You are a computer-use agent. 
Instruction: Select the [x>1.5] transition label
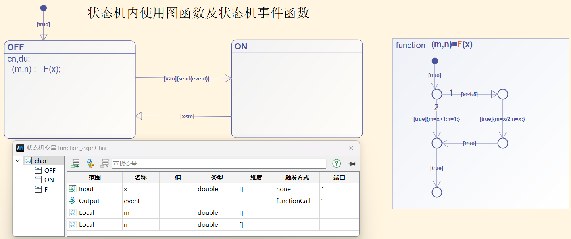[x=469, y=94]
